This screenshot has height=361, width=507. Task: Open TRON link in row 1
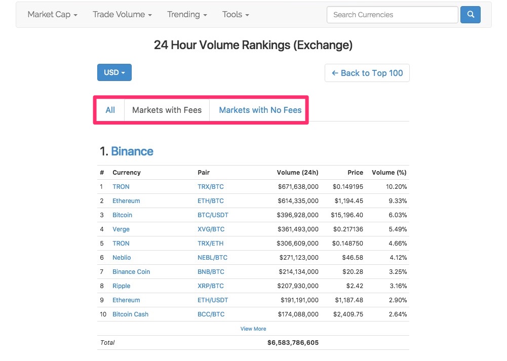point(121,187)
